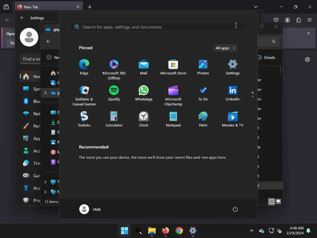Open Settings from pinned apps
Viewport: 317px width, 238px height.
[233, 67]
